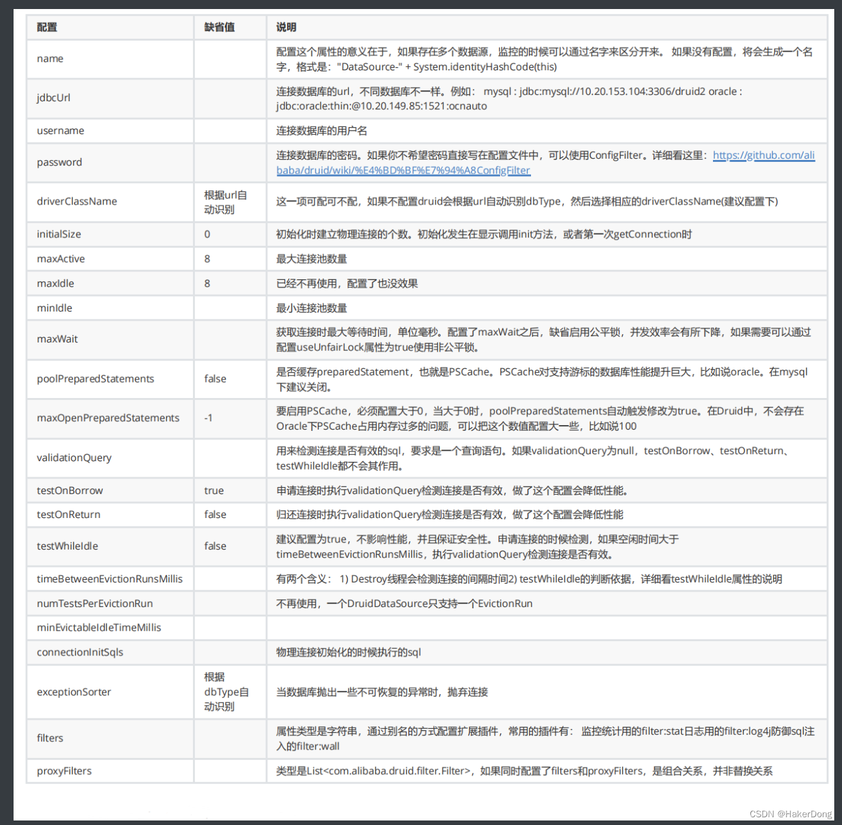Select the timeBetweenEvictionRunsMillis description

[529, 579]
